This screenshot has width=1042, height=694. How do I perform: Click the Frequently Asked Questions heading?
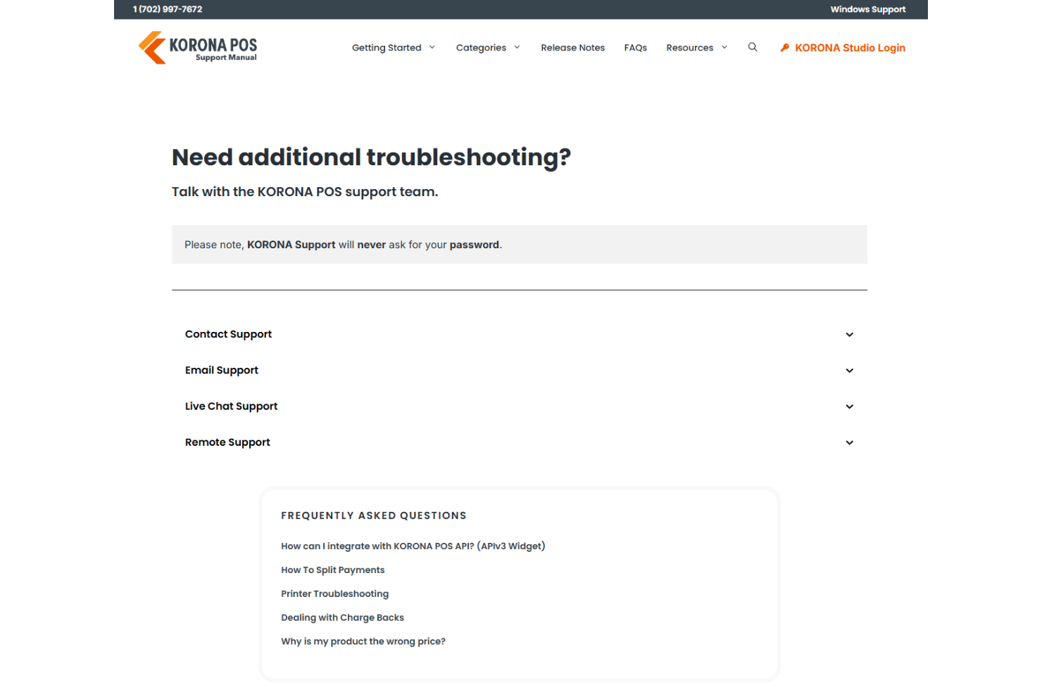tap(374, 516)
